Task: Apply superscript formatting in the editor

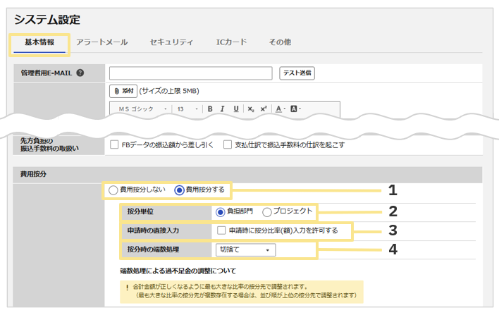Action: click(x=264, y=109)
